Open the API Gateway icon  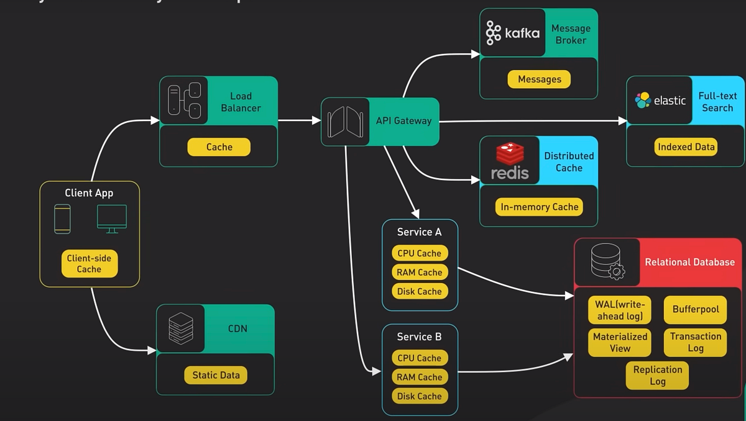pyautogui.click(x=346, y=122)
